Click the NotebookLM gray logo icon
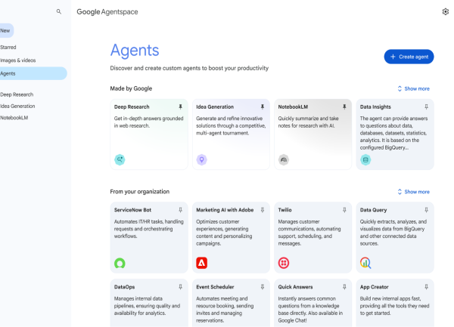The width and height of the screenshot is (454, 327). coord(284,159)
